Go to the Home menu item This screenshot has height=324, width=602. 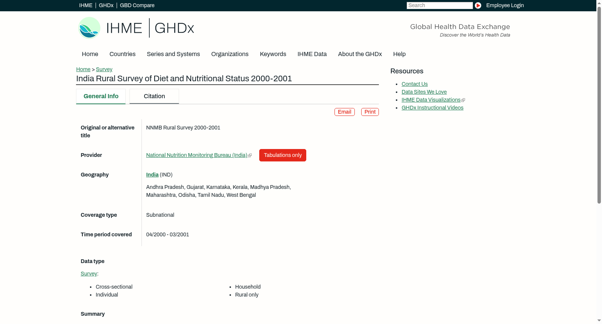[x=90, y=54]
